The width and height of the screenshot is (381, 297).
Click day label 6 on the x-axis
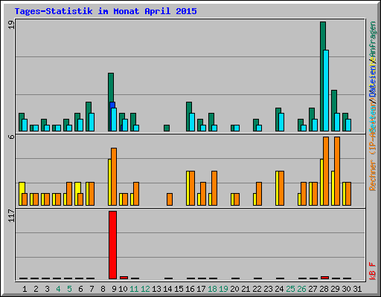tap(80, 289)
